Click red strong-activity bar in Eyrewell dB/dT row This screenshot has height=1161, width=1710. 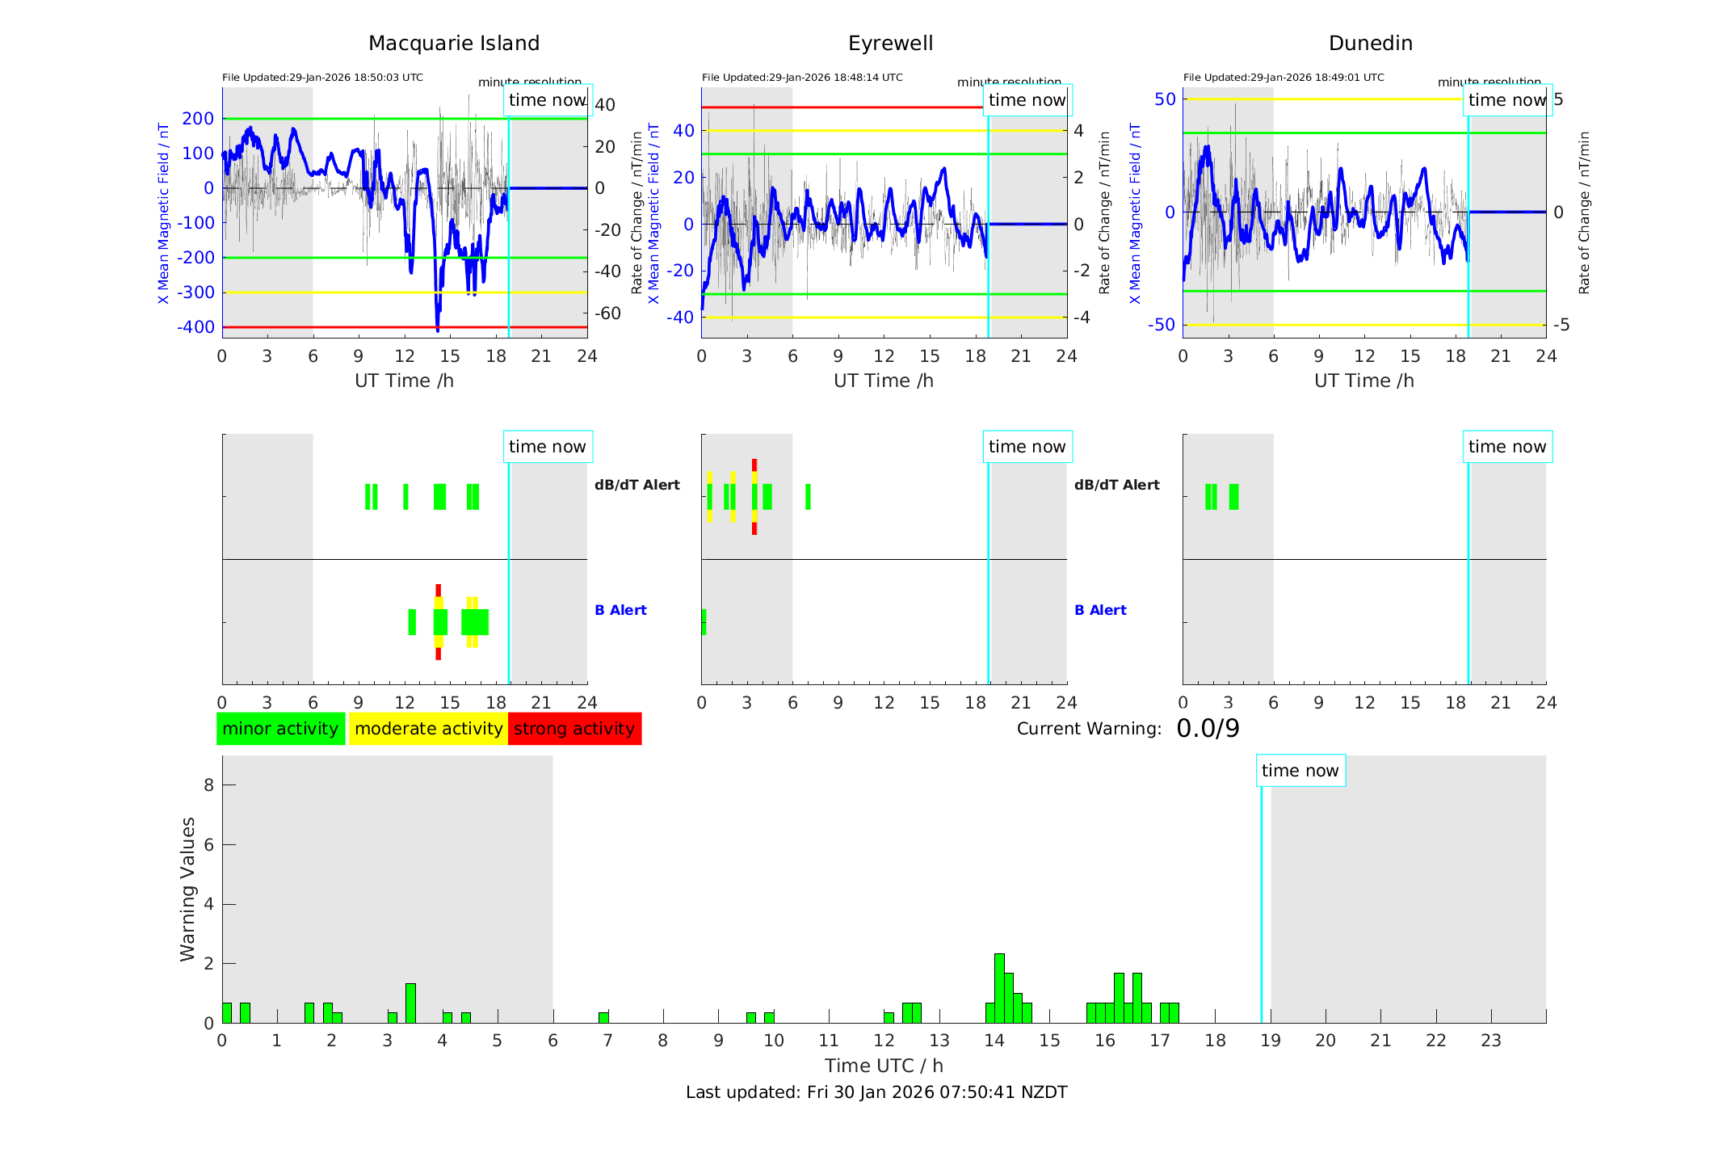click(x=754, y=465)
